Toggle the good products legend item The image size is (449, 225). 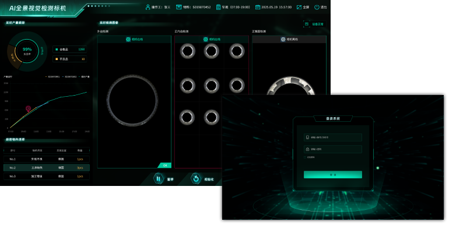coord(69,49)
